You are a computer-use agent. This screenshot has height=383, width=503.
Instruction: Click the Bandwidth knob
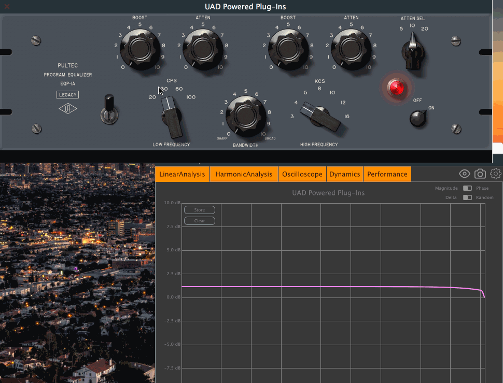[246, 117]
